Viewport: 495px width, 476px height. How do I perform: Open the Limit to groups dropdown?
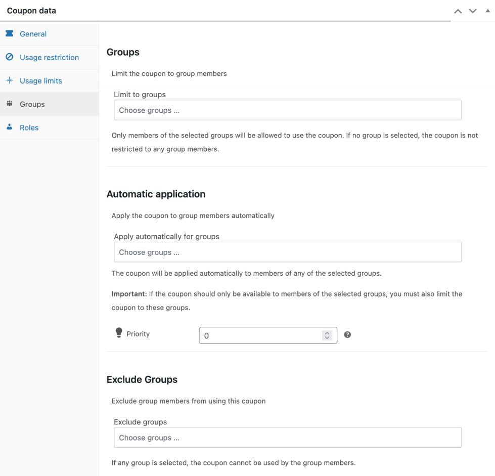(287, 110)
